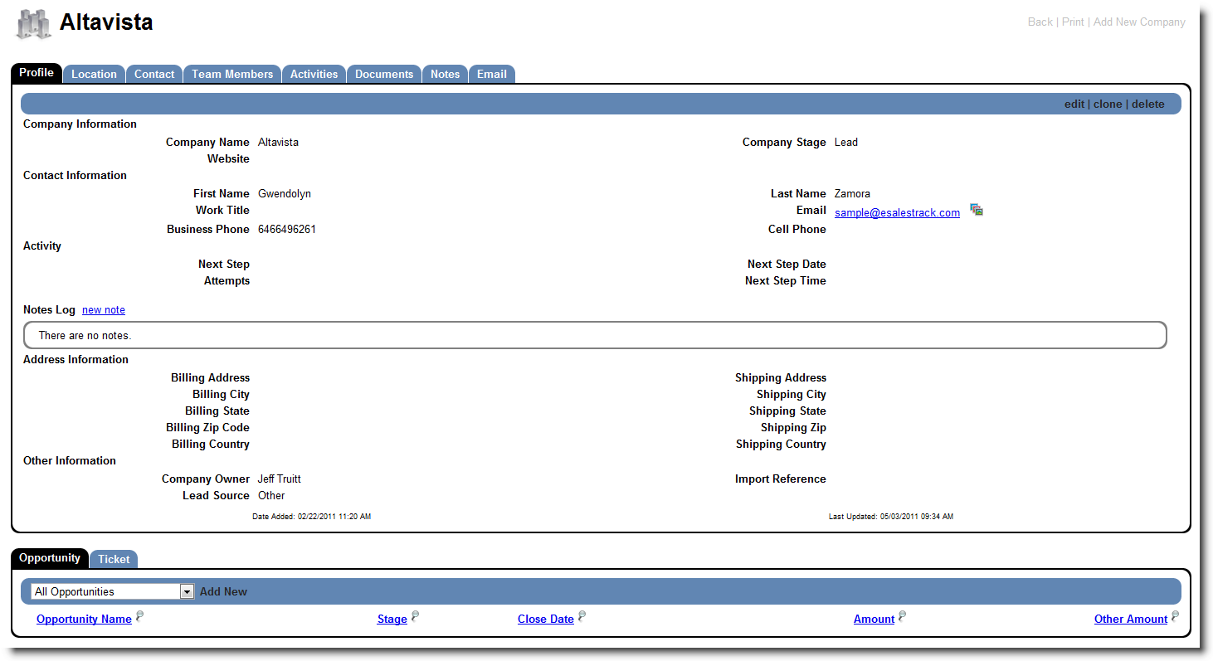1213x661 pixels.
Task: Click Add New Company link
Action: [x=1139, y=22]
